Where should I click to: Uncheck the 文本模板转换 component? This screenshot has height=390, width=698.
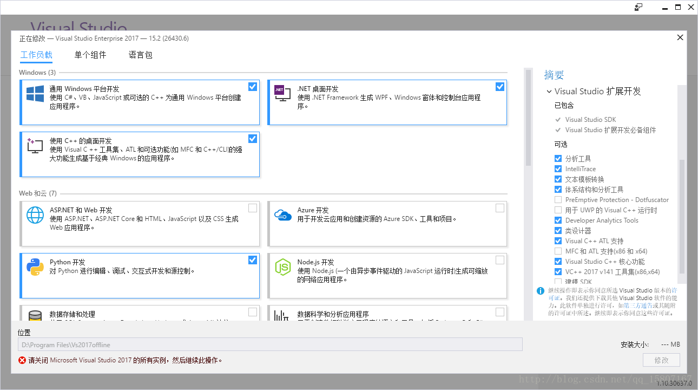click(x=558, y=179)
